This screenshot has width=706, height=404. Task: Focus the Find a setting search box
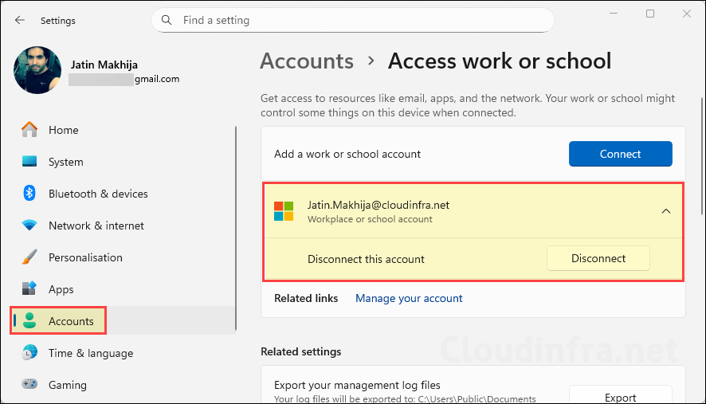tap(352, 20)
